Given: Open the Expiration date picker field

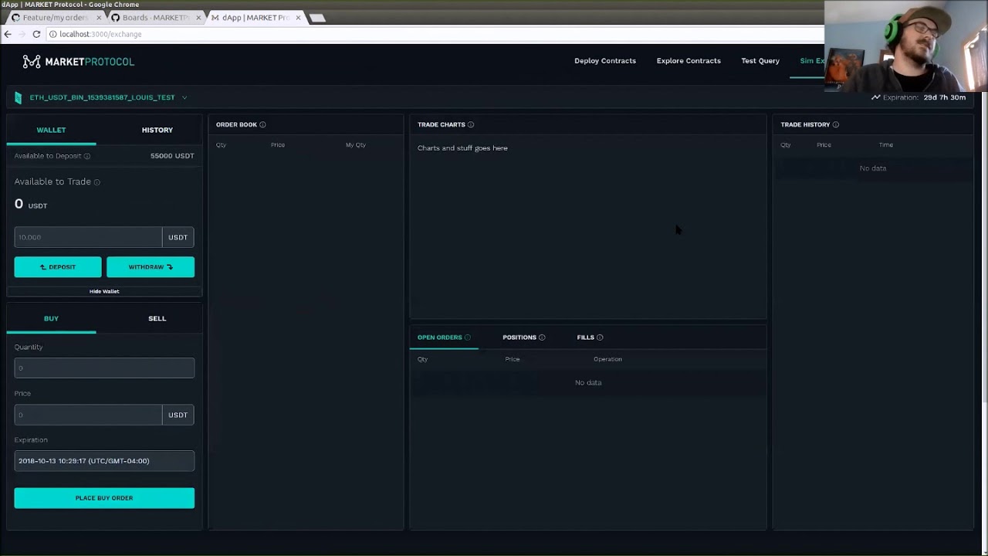Looking at the screenshot, I should [x=104, y=461].
